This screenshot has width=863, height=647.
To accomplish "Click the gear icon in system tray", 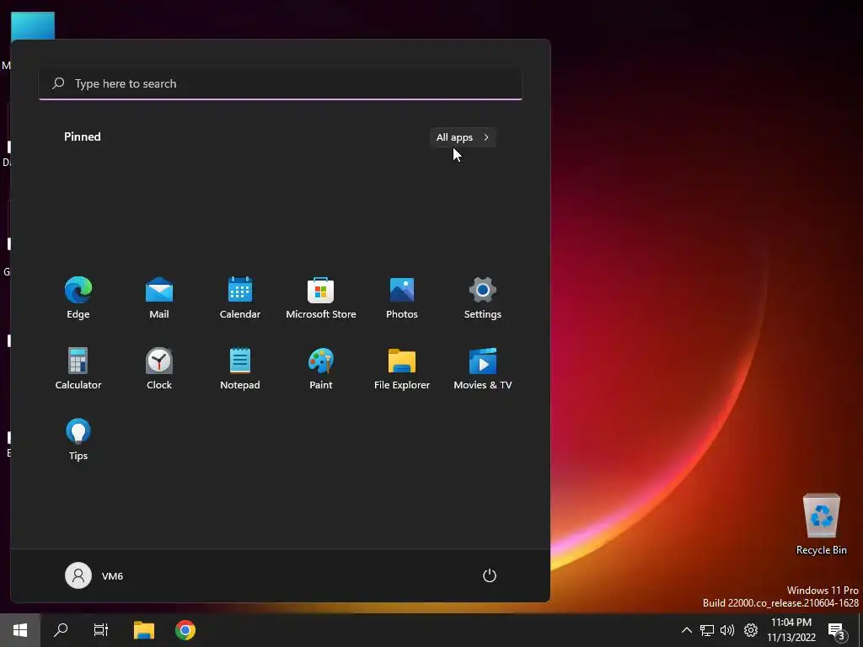I will (x=751, y=630).
